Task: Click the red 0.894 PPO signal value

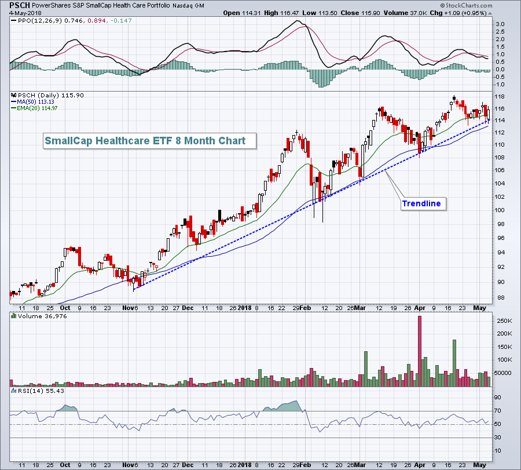Action: [x=97, y=20]
